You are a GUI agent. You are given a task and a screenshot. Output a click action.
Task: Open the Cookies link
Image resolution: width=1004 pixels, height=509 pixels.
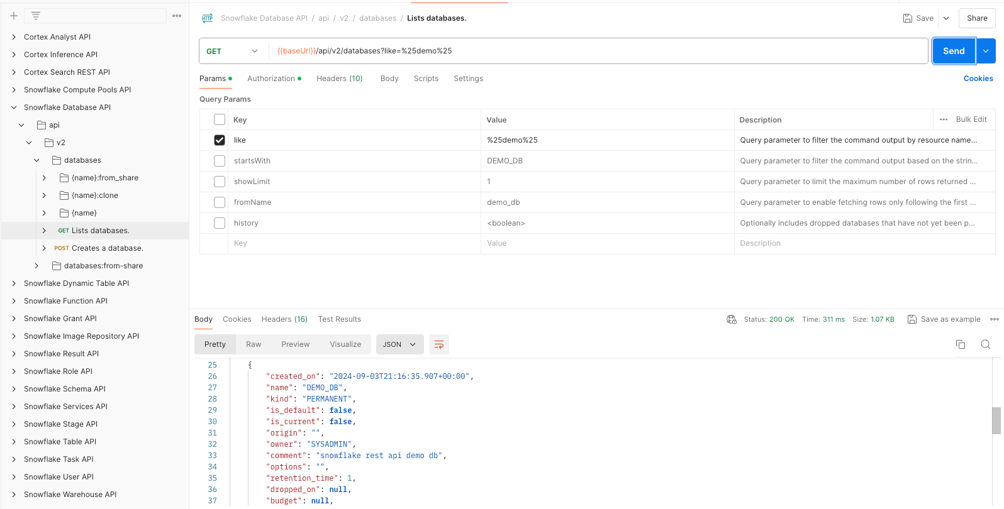coord(978,79)
